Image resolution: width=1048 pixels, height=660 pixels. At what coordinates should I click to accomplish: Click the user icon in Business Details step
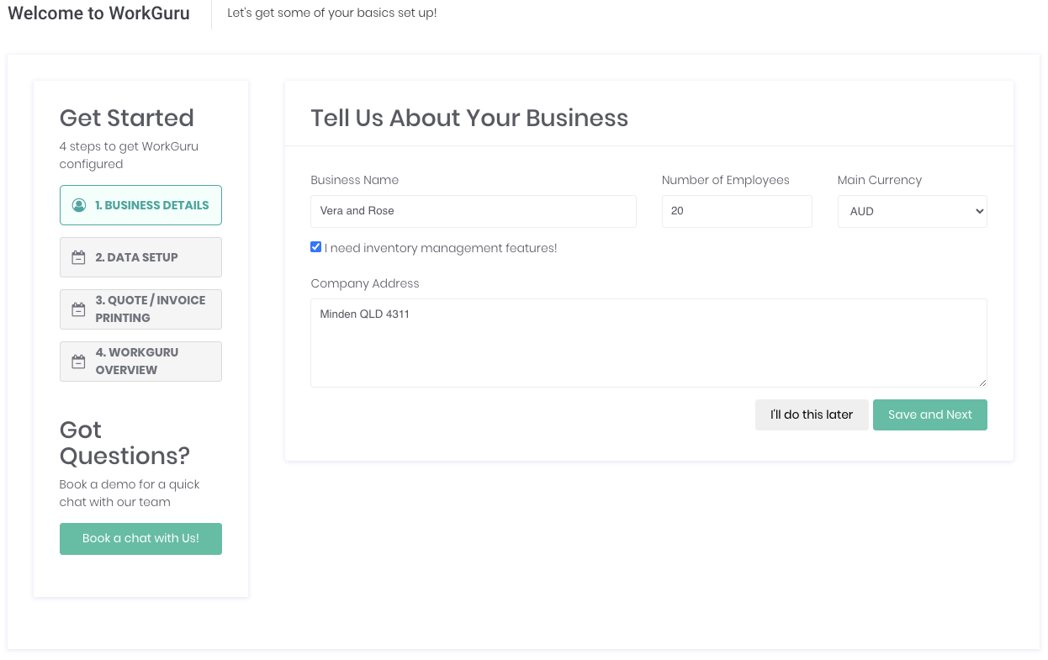[x=79, y=205]
